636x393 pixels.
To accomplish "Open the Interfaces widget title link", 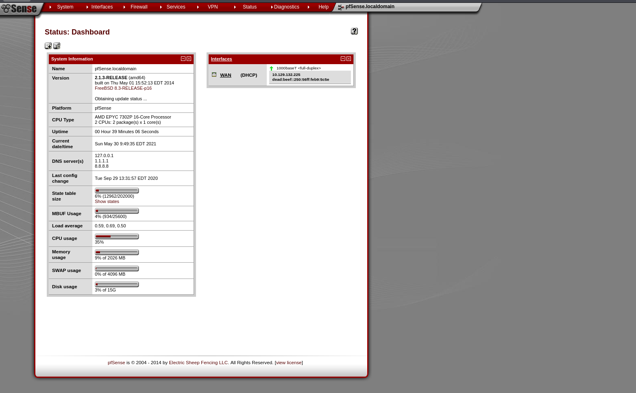I will click(221, 59).
